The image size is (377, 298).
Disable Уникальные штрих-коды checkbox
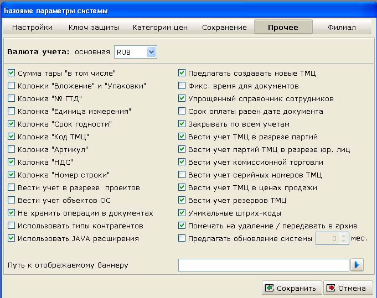pos(182,213)
